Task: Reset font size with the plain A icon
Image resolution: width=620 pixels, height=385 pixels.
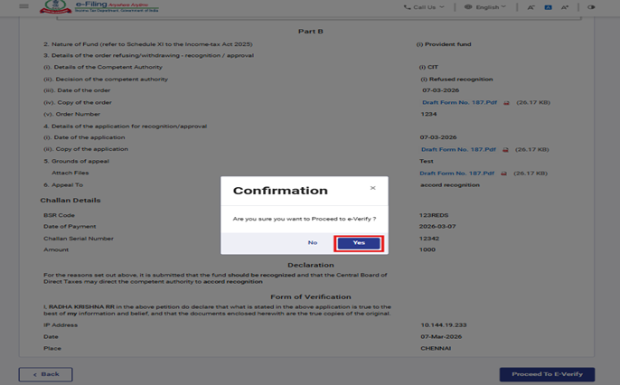Action: (548, 7)
